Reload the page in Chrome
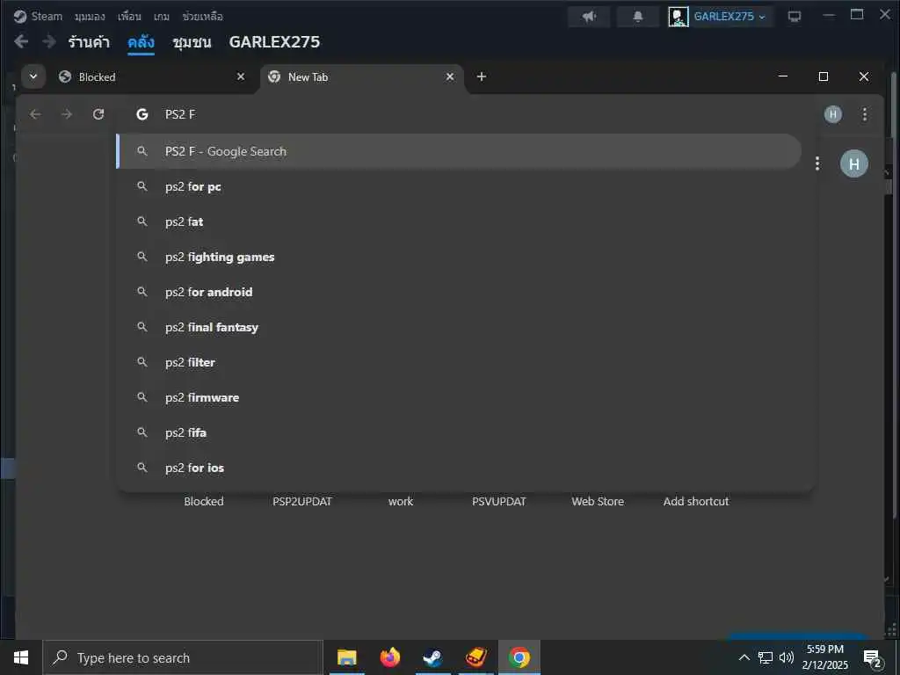 pyautogui.click(x=98, y=114)
